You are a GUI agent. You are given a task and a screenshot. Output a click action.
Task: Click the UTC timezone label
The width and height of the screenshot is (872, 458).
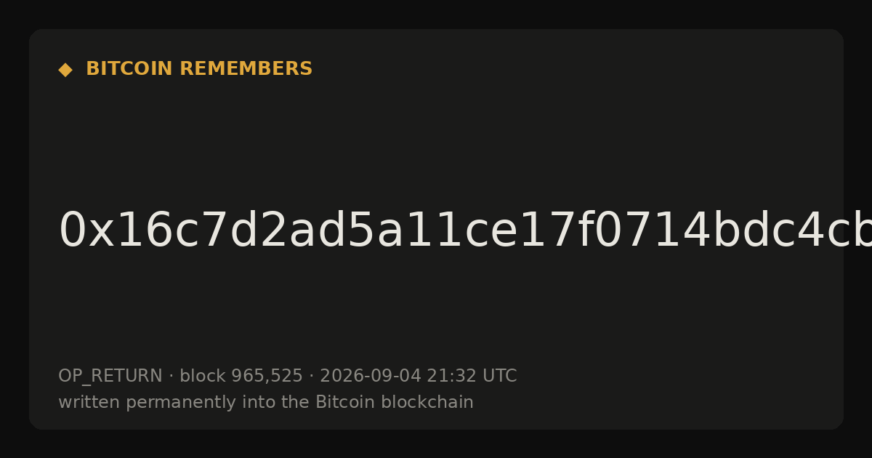pos(499,377)
